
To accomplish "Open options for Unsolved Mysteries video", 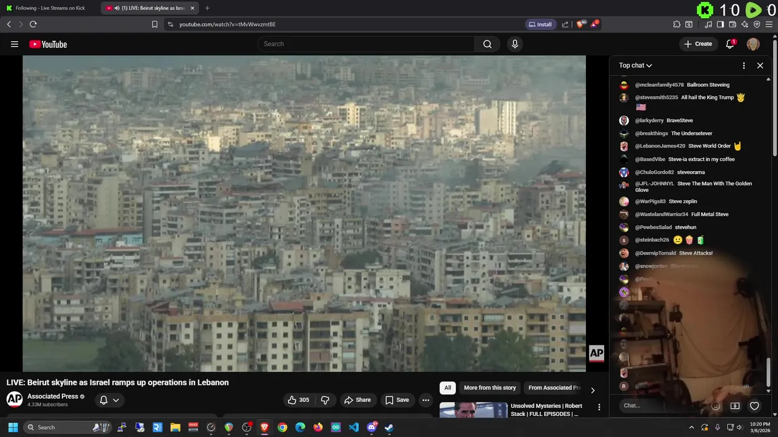I will click(x=599, y=407).
